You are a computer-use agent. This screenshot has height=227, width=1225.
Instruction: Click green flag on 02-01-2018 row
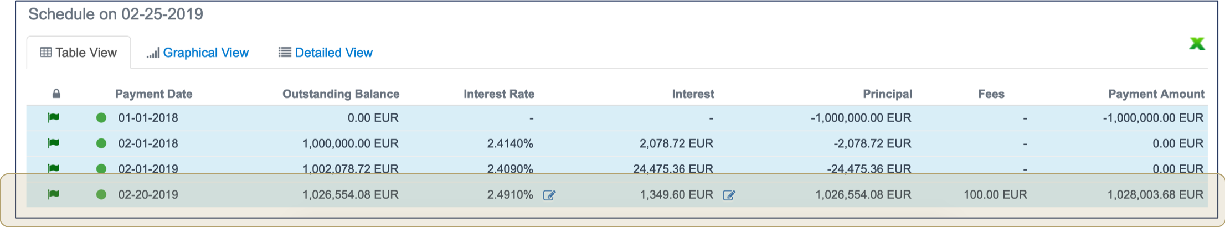[54, 143]
